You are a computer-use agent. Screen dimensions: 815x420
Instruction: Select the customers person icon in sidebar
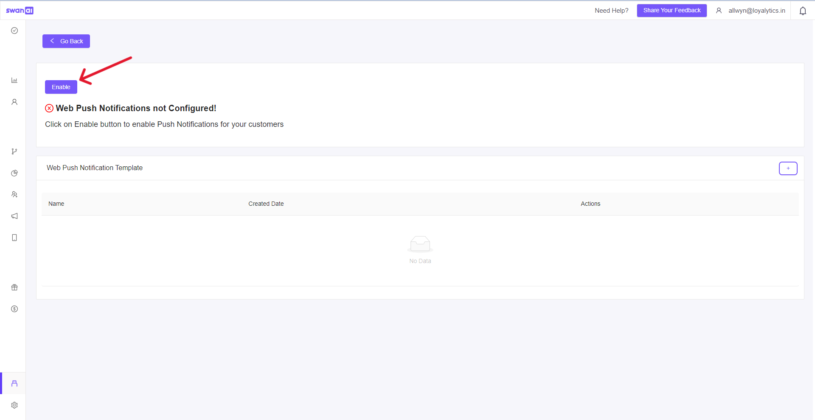coord(14,102)
